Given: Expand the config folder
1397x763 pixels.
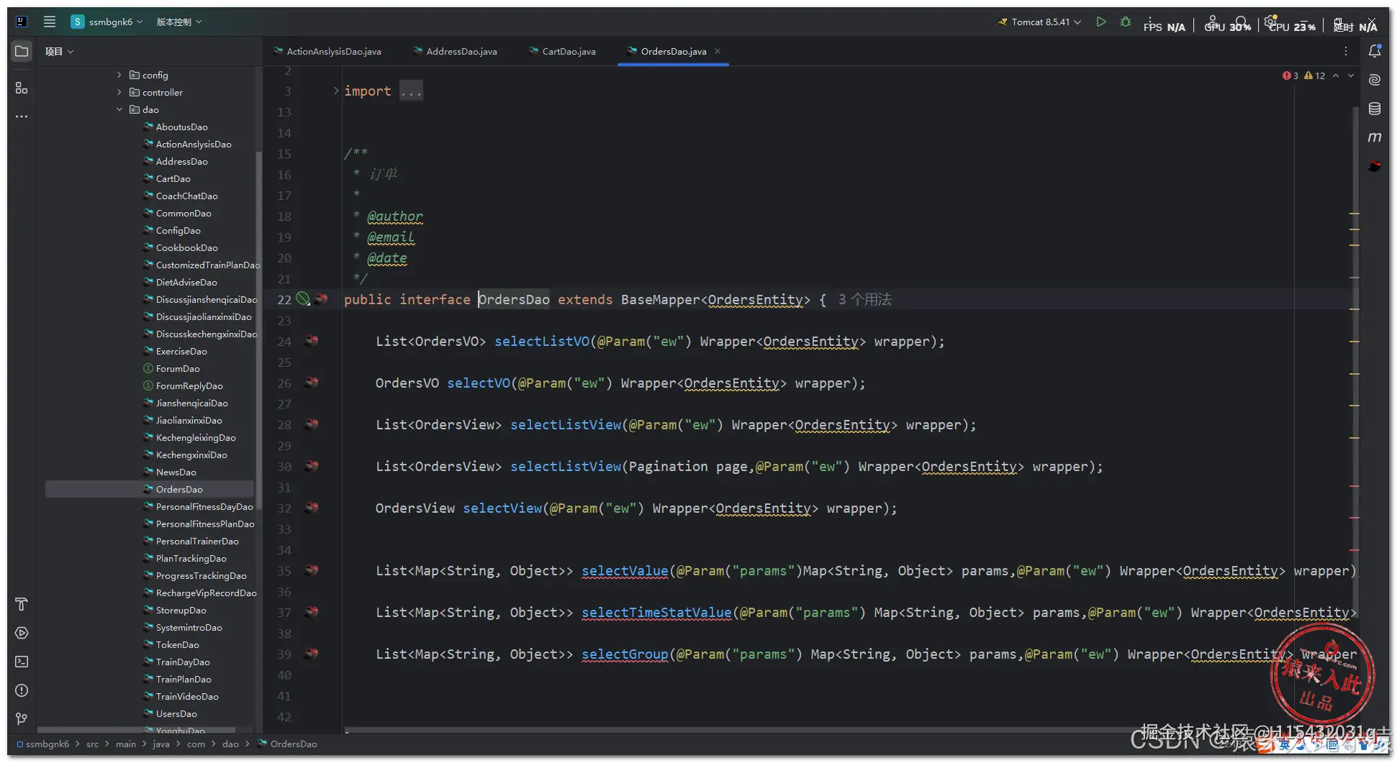Looking at the screenshot, I should click(119, 75).
